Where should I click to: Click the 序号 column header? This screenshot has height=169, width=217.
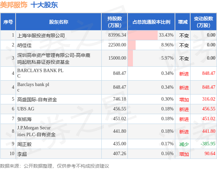pyautogui.click(x=8, y=22)
